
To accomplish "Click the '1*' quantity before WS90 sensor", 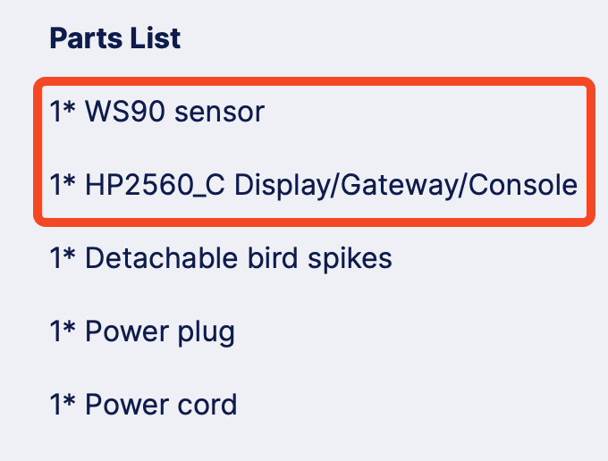I will [62, 113].
